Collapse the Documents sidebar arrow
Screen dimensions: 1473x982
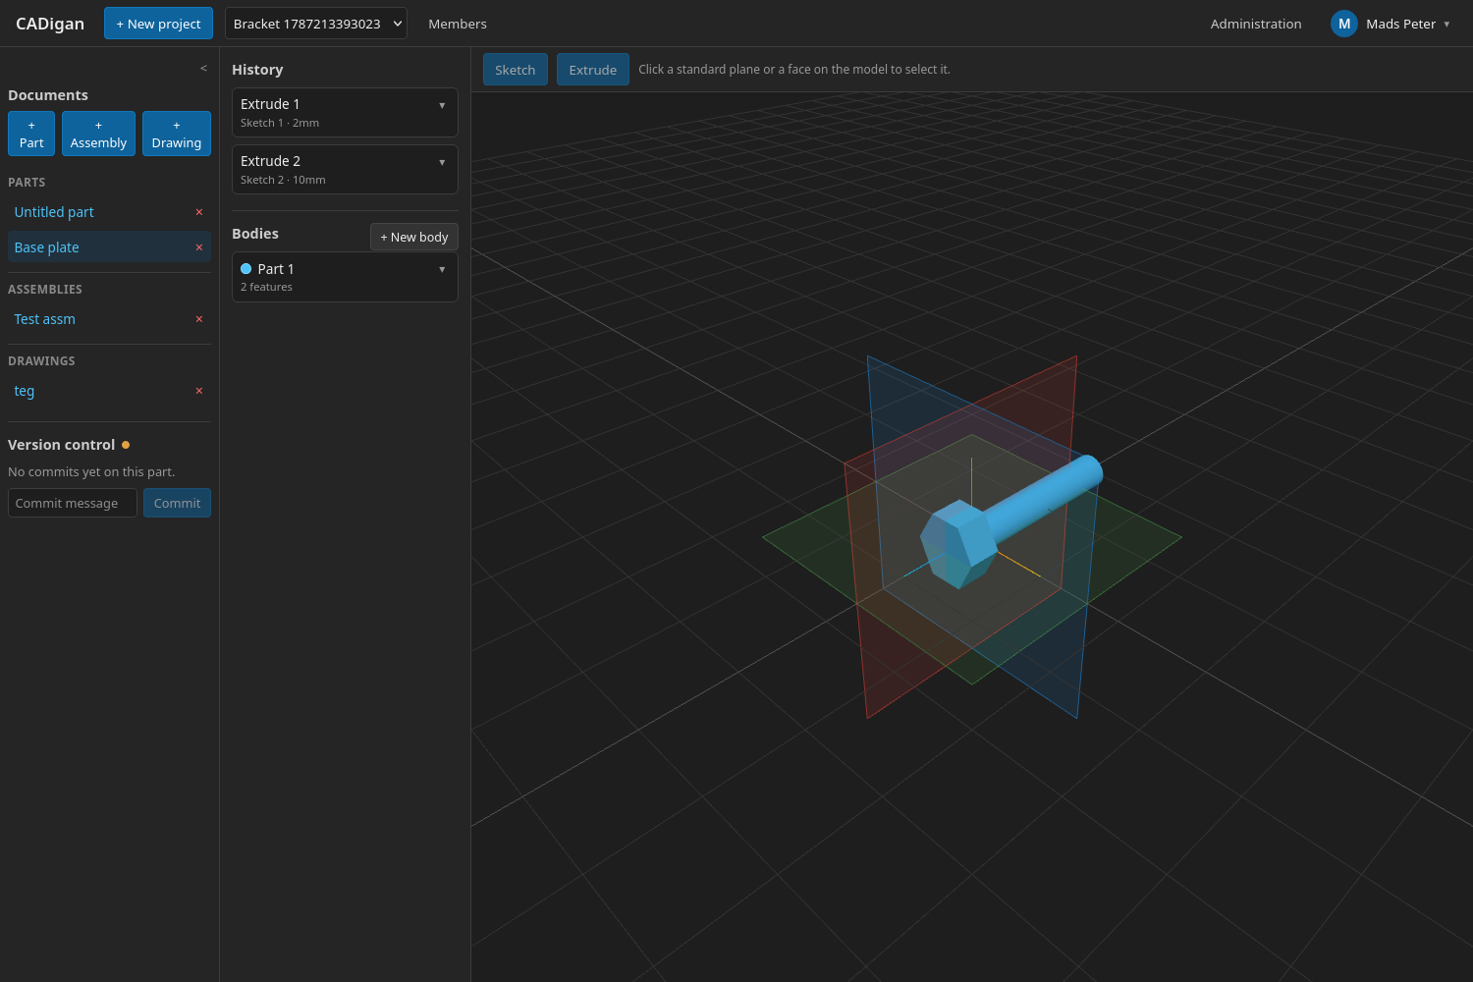[203, 69]
